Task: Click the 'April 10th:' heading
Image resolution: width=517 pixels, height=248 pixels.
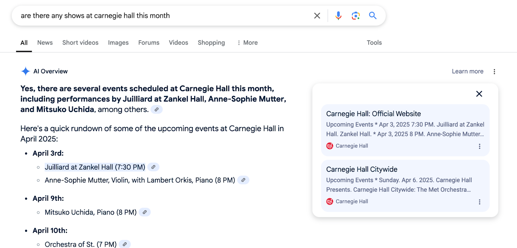Action: pyautogui.click(x=50, y=231)
